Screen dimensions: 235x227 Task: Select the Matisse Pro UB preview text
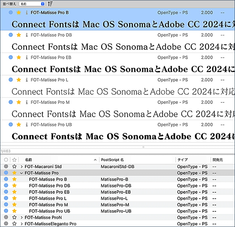tap(123, 136)
